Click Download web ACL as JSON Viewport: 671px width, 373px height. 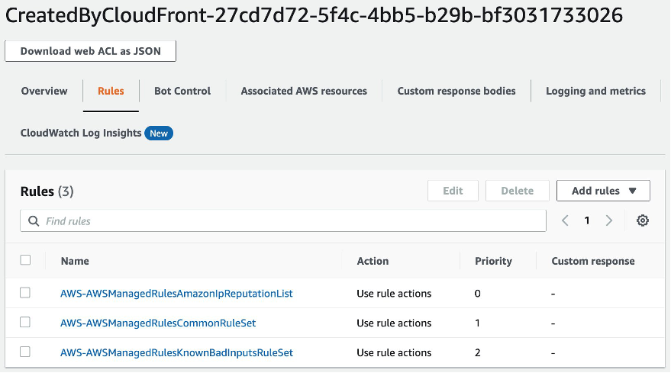pyautogui.click(x=91, y=51)
